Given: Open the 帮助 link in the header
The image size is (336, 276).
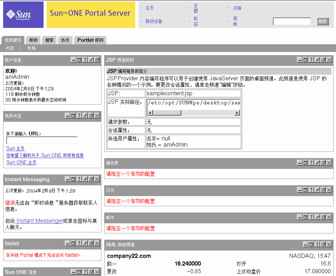Looking at the screenshot, I should tap(235, 21).
